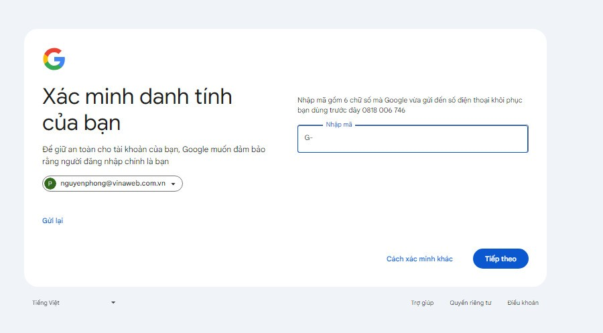Open the Quyền riêng tư privacy link

470,303
